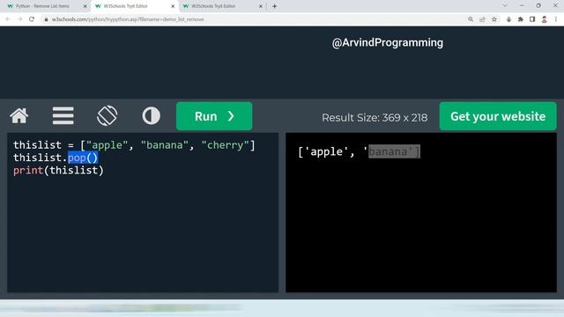Close the third Tryit Editor tab
This screenshot has height=317, width=564.
click(261, 6)
